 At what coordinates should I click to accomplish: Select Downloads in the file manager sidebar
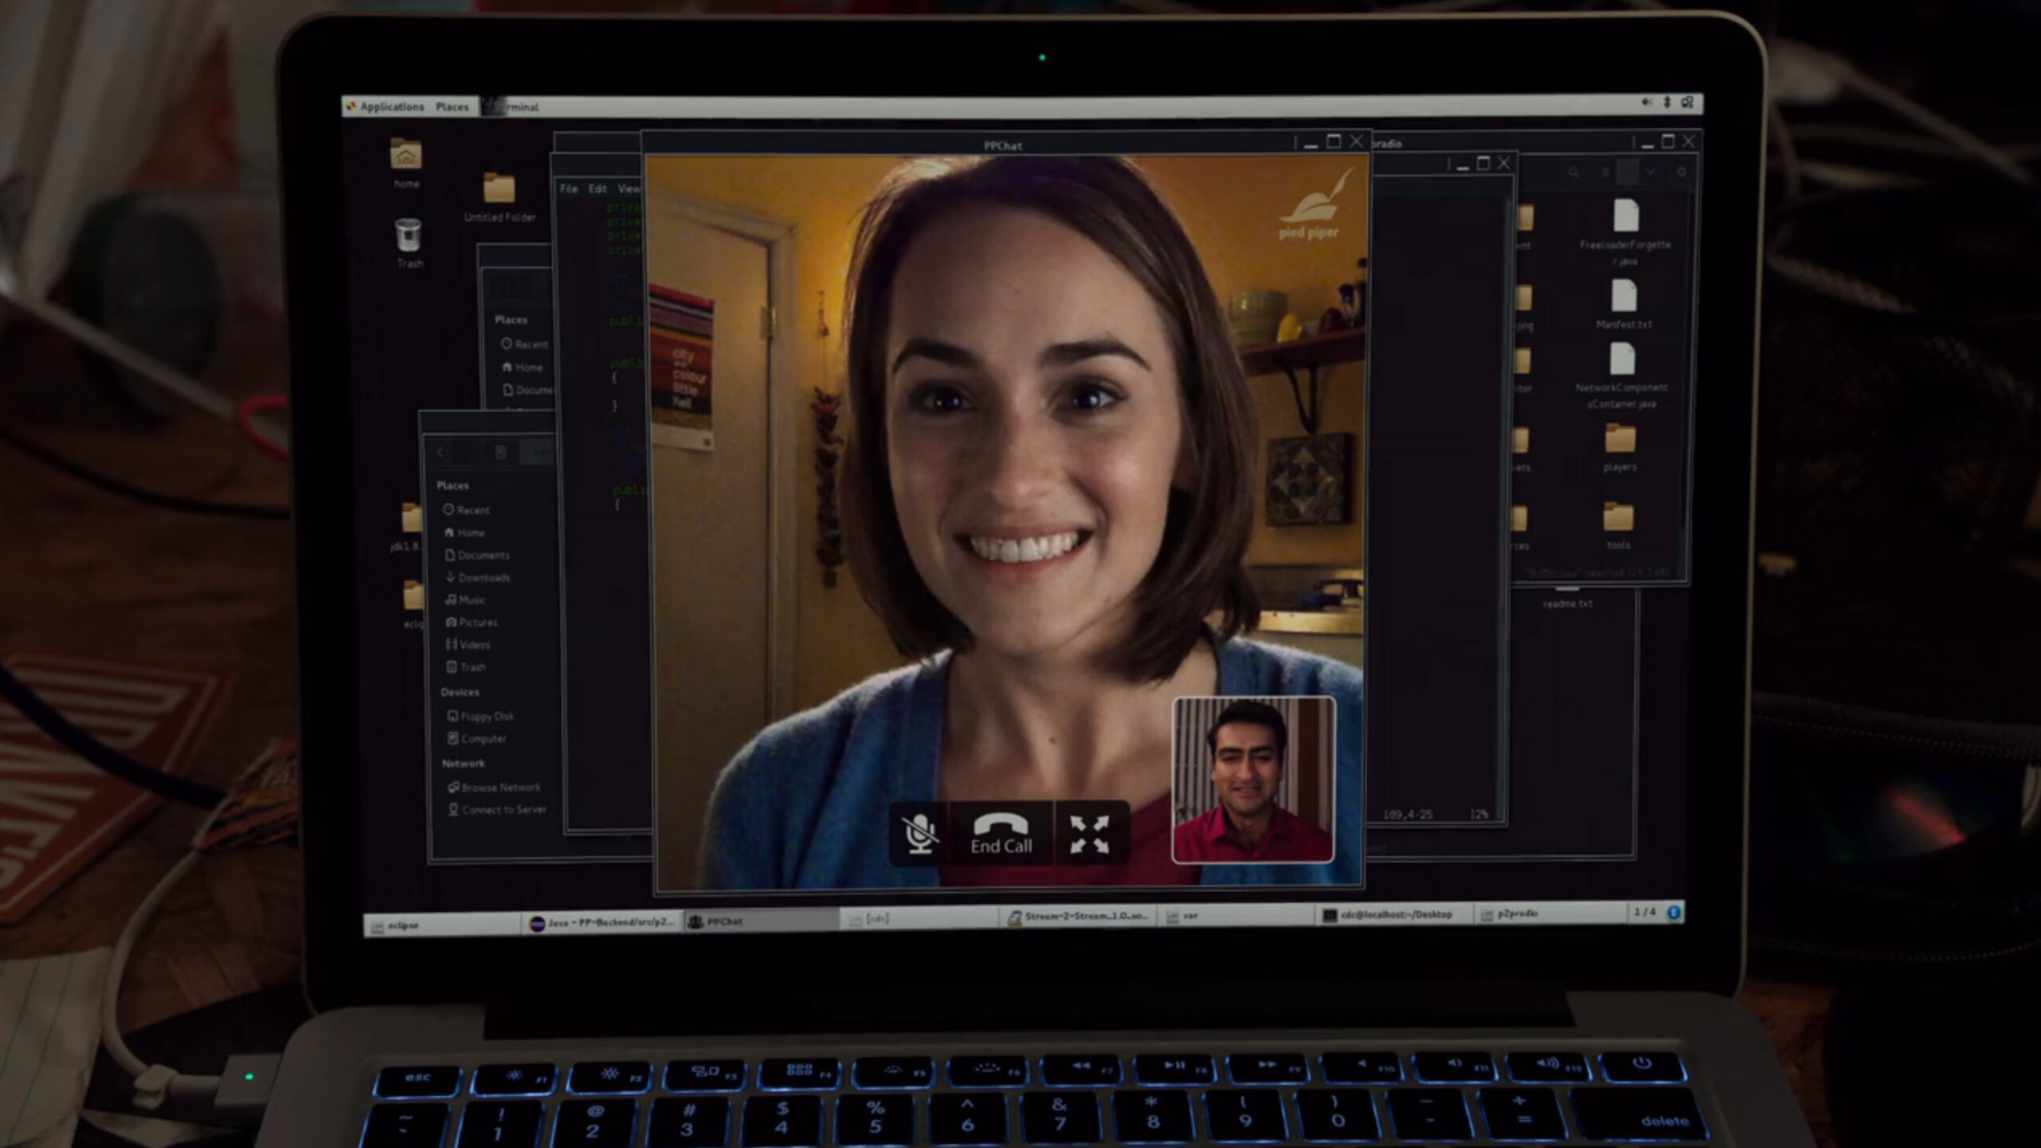click(x=478, y=577)
